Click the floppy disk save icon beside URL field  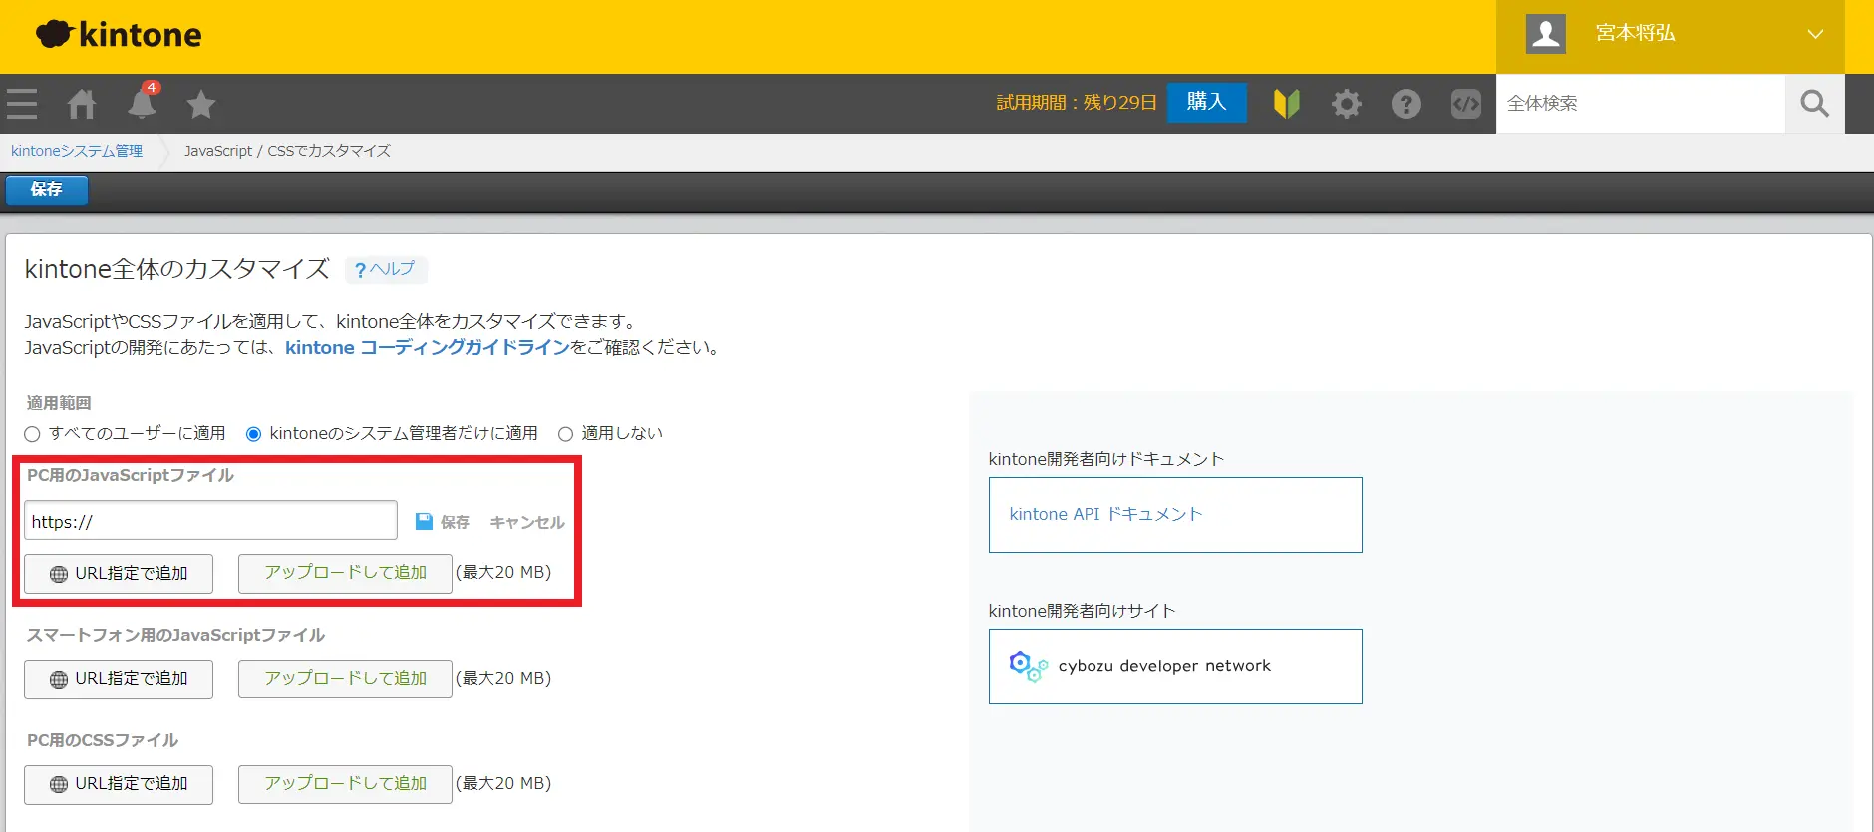click(x=424, y=522)
